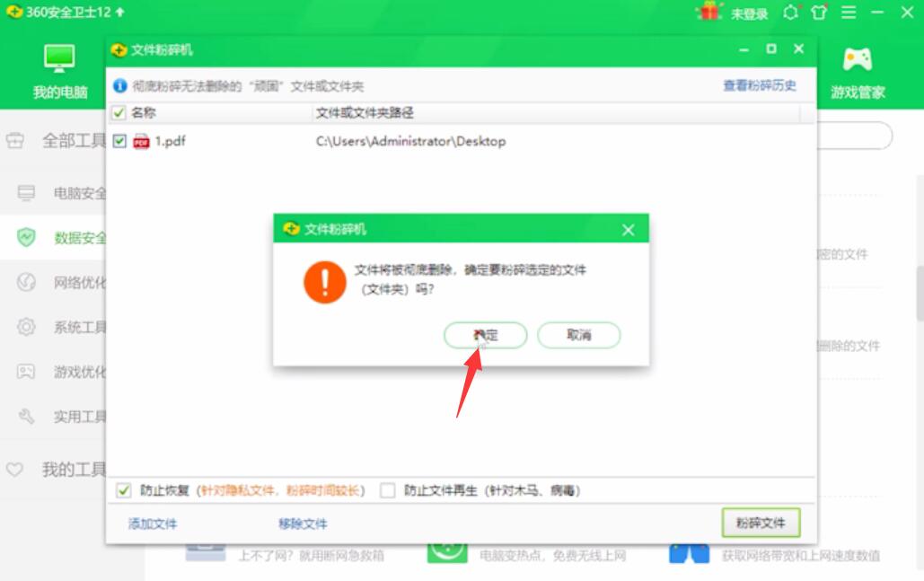This screenshot has width=924, height=581.
Task: Click the 系统工具 gear icon
Action: click(x=26, y=327)
